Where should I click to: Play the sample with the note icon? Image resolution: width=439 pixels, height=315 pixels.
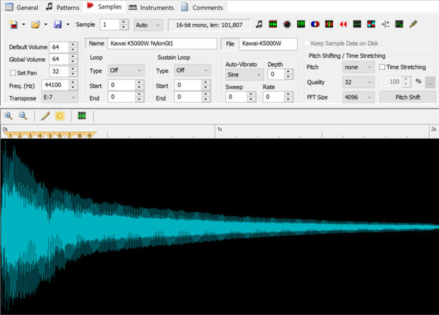tap(259, 25)
